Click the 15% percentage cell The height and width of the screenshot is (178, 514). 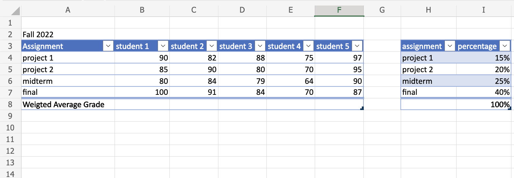[x=484, y=58]
